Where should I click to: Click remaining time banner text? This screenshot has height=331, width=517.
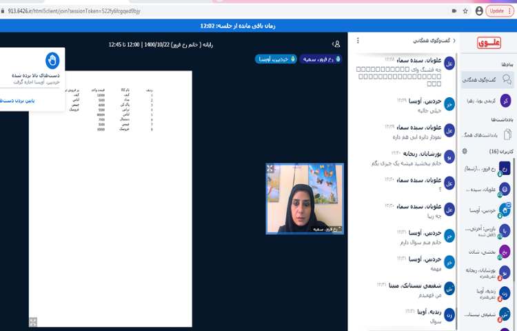[x=238, y=26]
